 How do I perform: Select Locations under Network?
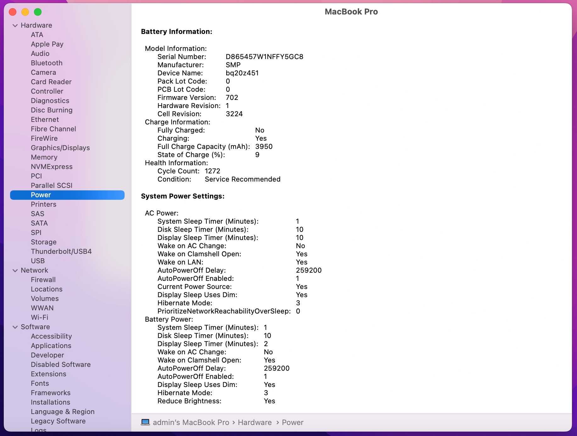(x=47, y=289)
